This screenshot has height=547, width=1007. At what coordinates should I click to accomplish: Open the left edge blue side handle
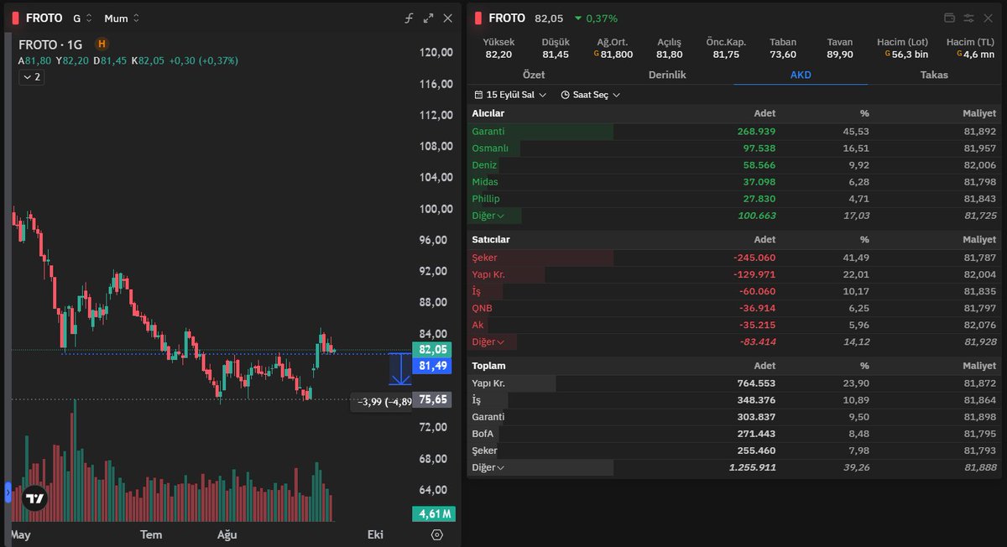(x=8, y=492)
